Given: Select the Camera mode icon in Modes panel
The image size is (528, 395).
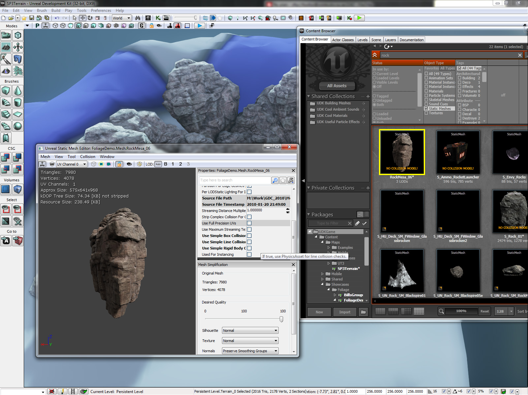Looking at the screenshot, I should click(6, 35).
